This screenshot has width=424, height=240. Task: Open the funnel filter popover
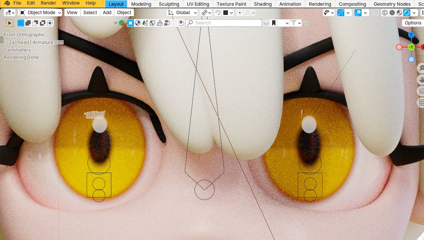click(295, 23)
